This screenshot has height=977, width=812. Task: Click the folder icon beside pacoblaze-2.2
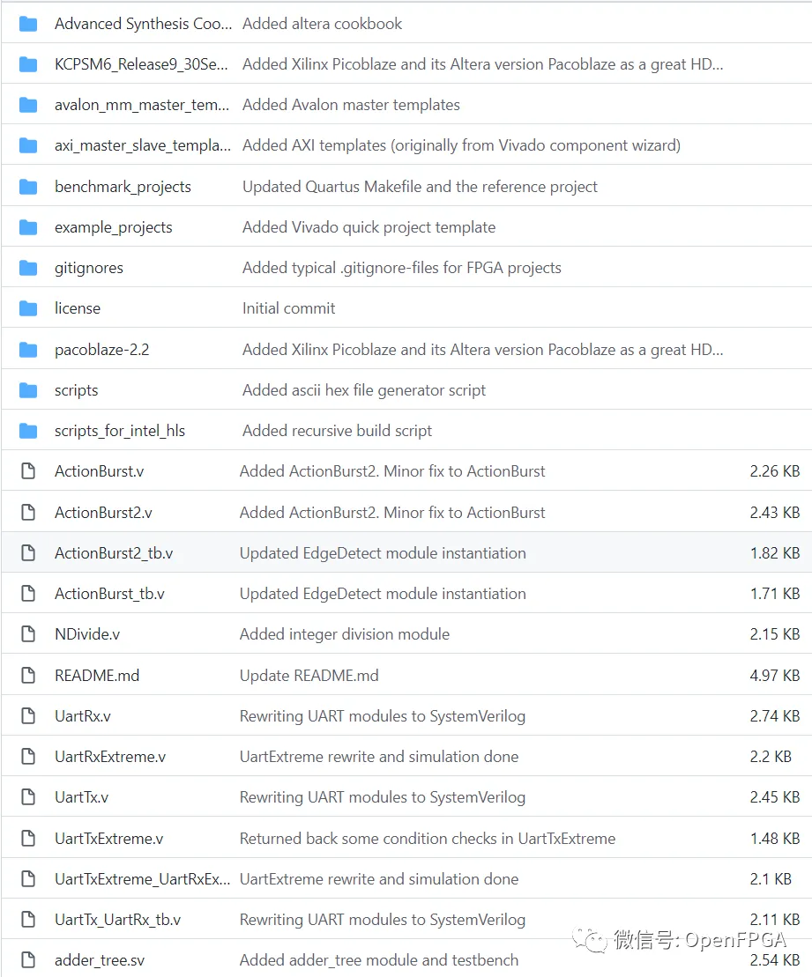(28, 350)
